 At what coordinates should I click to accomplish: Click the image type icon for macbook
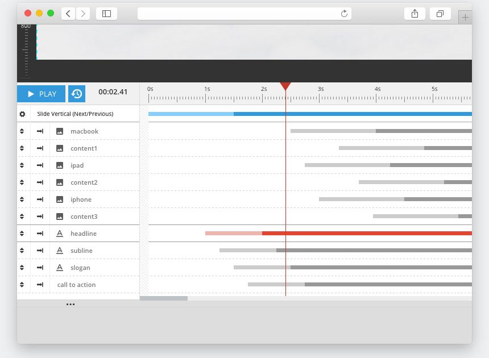click(x=60, y=131)
